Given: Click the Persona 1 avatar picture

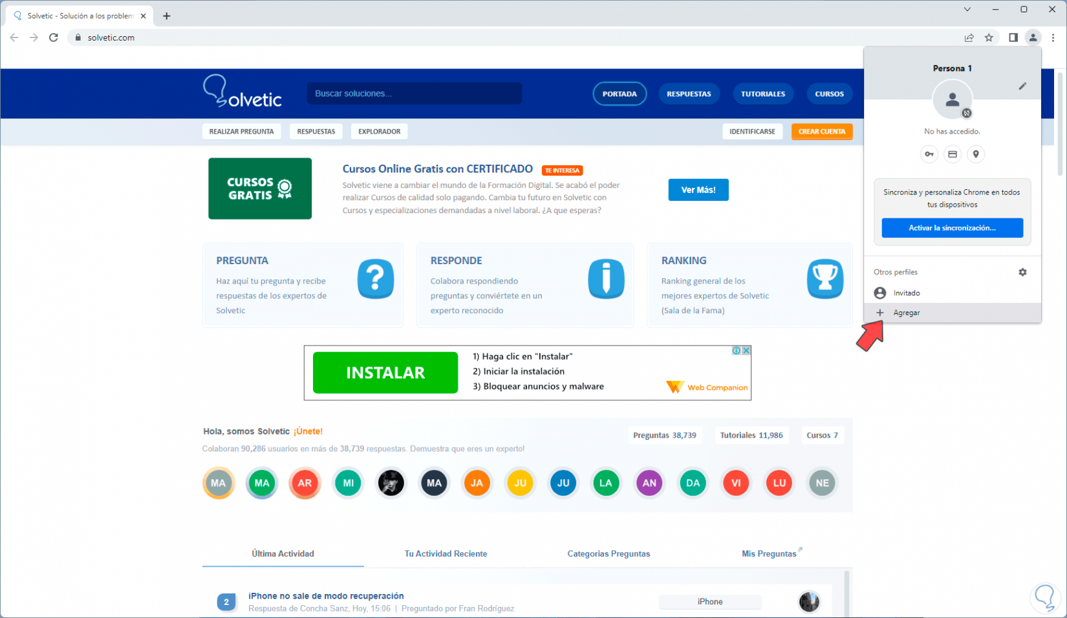Looking at the screenshot, I should coord(952,99).
